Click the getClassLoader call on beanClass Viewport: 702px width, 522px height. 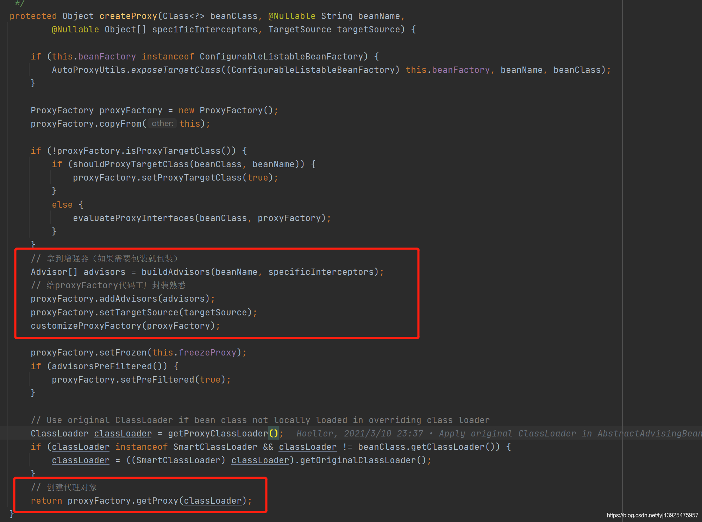[448, 447]
